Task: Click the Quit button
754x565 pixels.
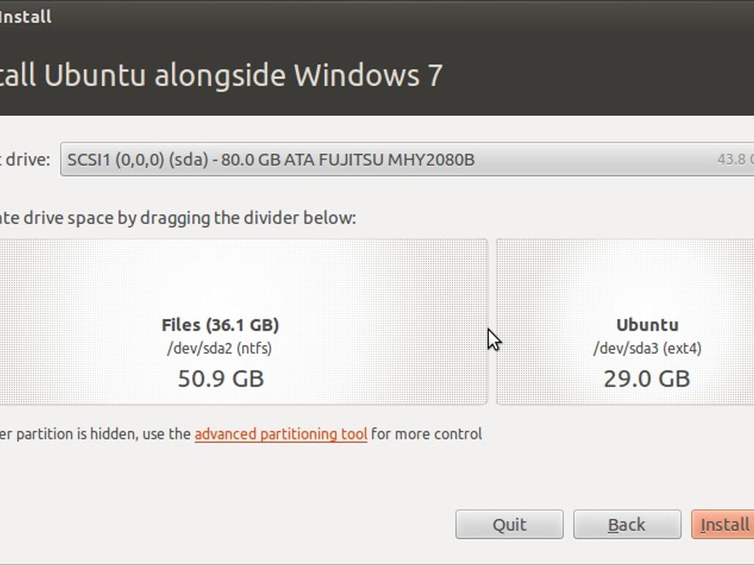Action: (509, 524)
